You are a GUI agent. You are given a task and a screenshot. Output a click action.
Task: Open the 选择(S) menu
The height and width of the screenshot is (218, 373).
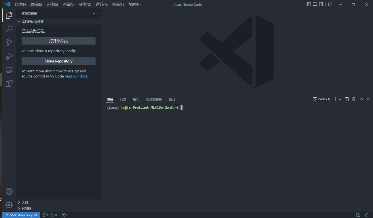click(x=52, y=4)
